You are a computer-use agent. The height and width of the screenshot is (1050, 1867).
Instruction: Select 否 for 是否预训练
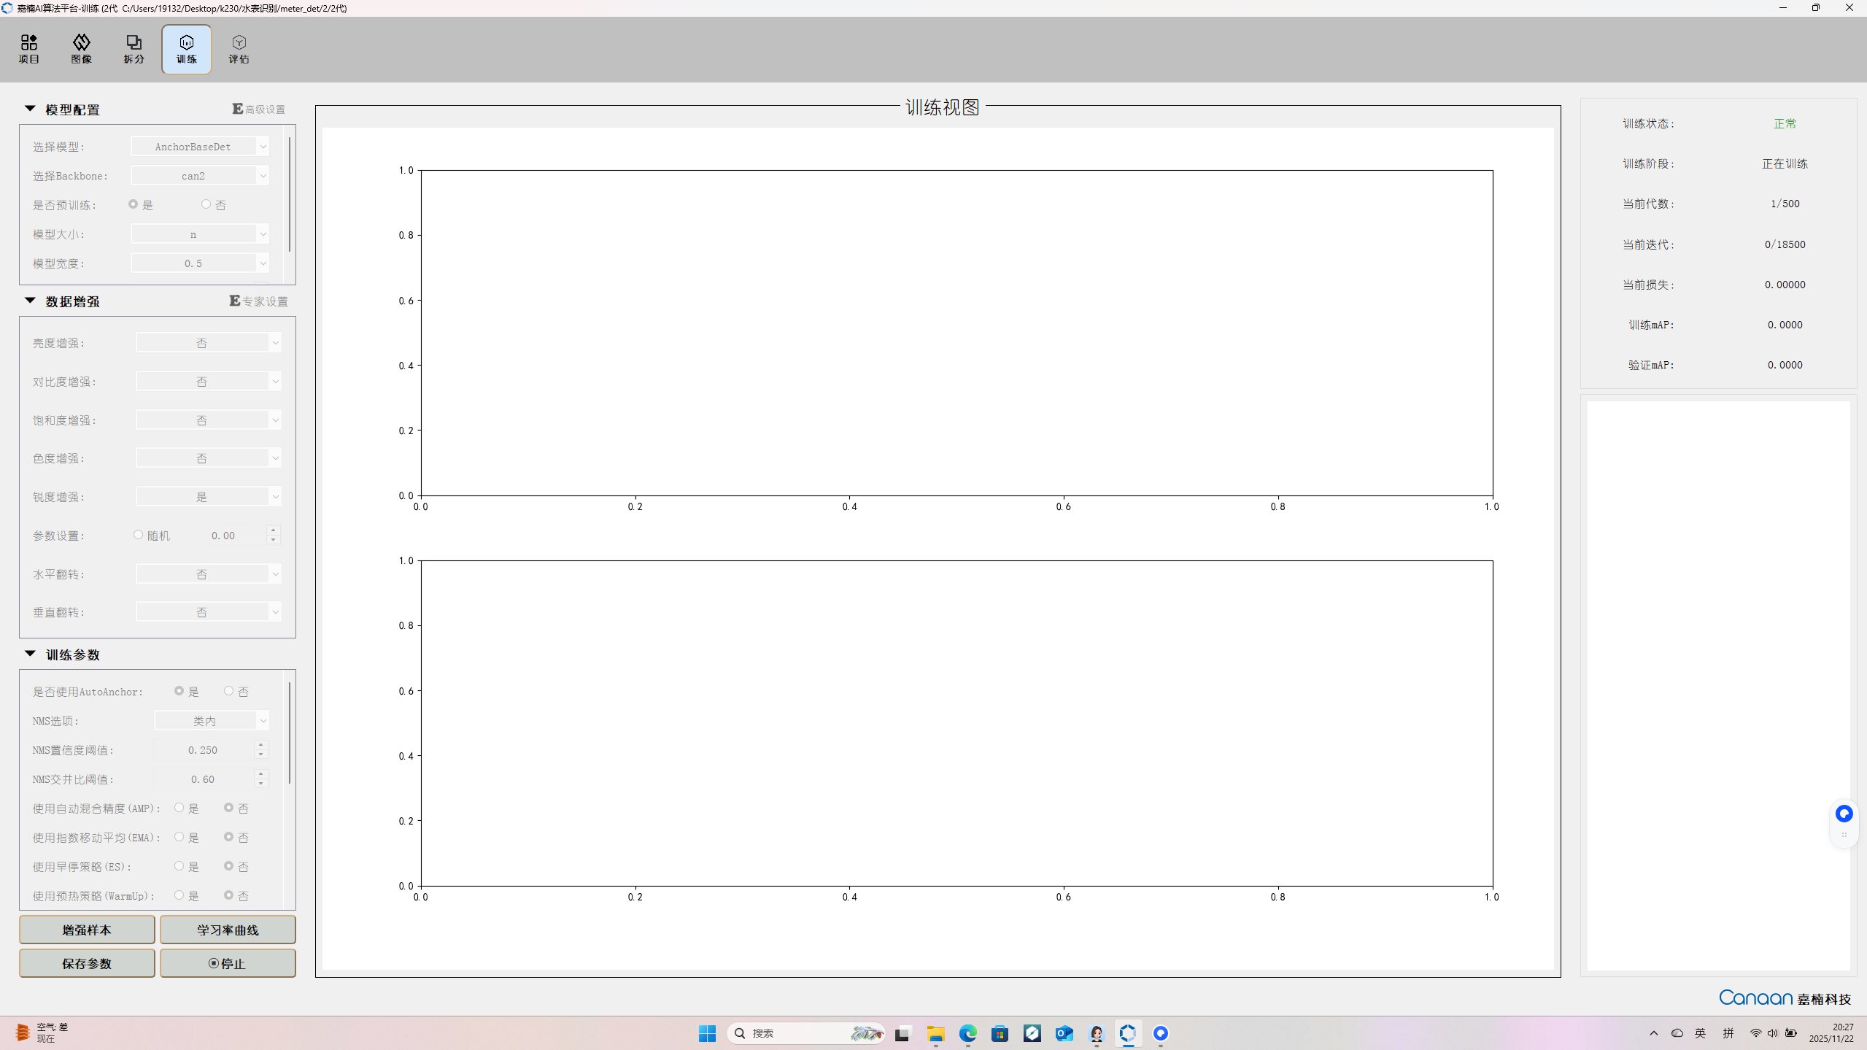pyautogui.click(x=206, y=204)
